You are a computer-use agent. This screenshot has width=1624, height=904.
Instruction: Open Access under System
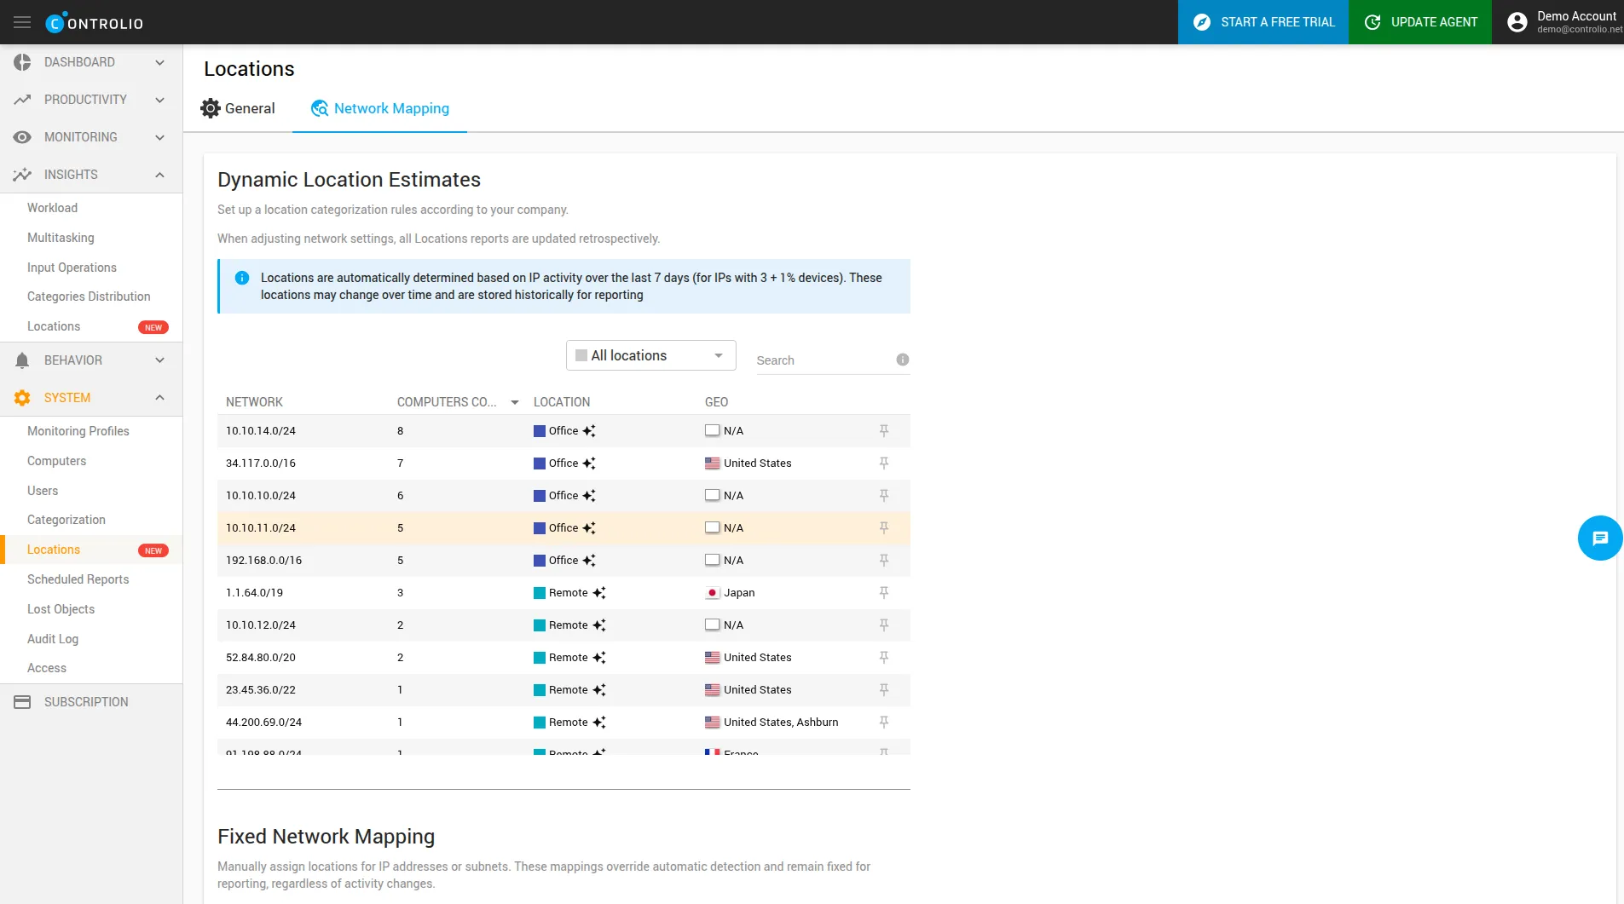tap(47, 668)
